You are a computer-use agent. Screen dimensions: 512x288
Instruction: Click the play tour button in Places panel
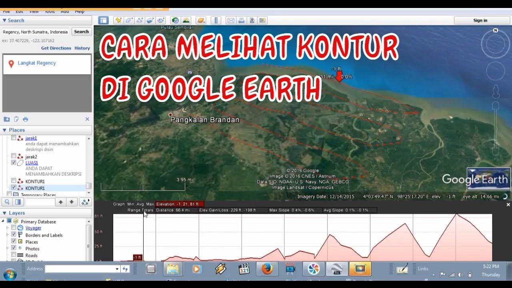(x=85, y=202)
